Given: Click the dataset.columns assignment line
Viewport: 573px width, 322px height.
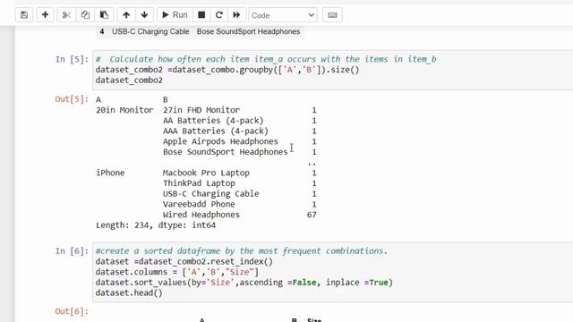Looking at the screenshot, I should [x=177, y=272].
